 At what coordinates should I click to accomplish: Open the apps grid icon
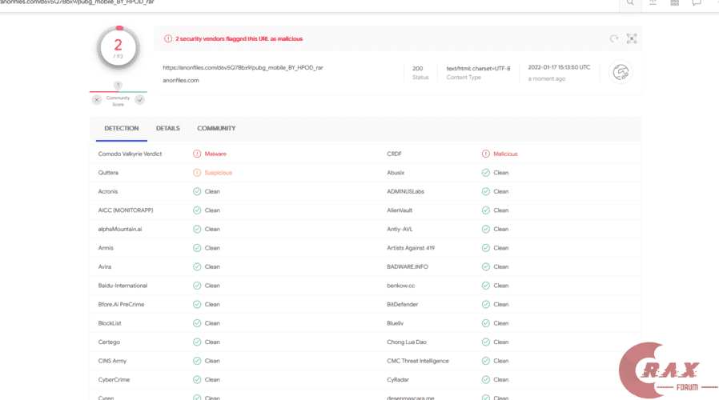point(675,3)
